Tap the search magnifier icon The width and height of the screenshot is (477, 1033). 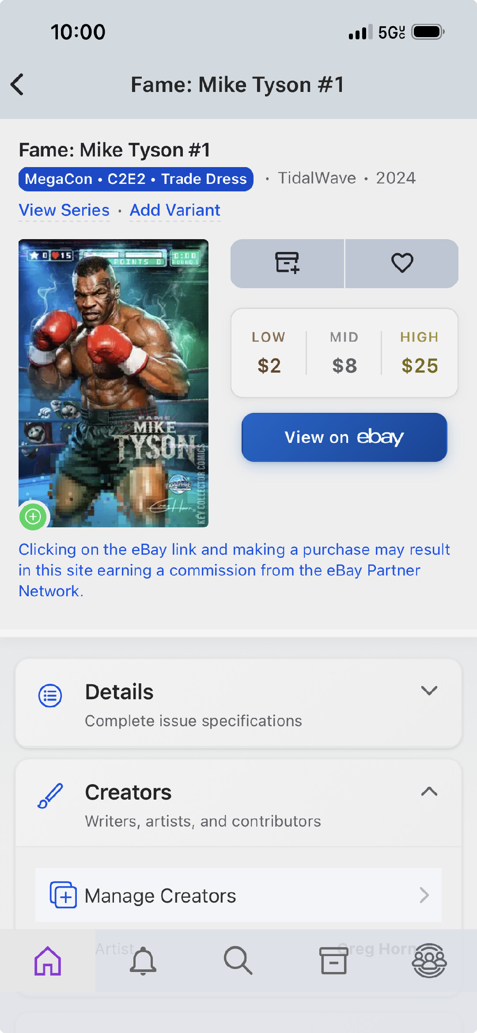[x=238, y=961]
